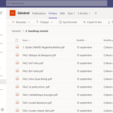
Task: Click PDF icon of Quai Branly file
Action: click(x=17, y=79)
